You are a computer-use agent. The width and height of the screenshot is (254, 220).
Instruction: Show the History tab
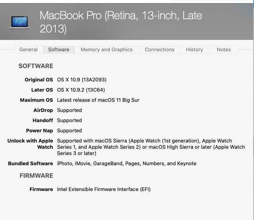(194, 50)
